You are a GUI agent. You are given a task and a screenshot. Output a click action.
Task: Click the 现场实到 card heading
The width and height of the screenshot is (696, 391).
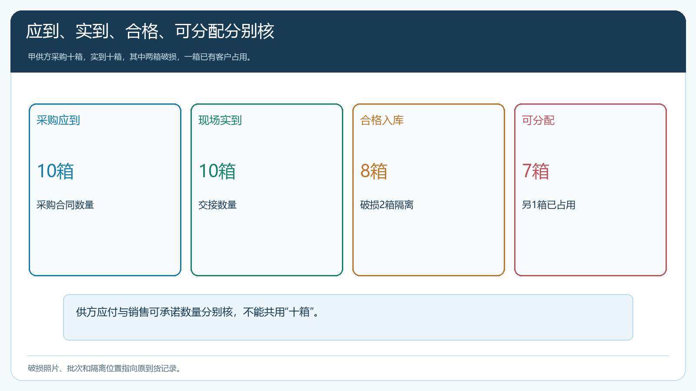point(220,120)
